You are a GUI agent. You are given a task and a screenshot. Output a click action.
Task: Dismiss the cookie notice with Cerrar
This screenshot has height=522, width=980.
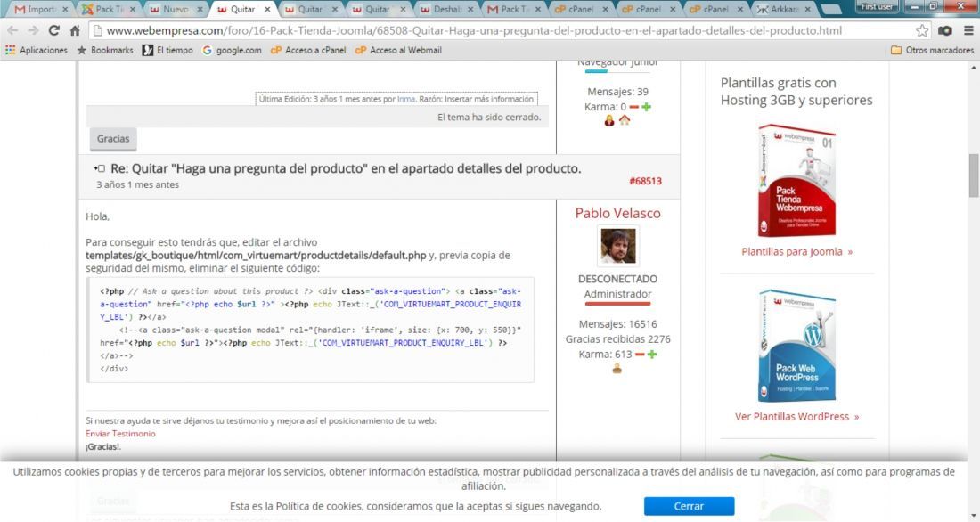[689, 506]
